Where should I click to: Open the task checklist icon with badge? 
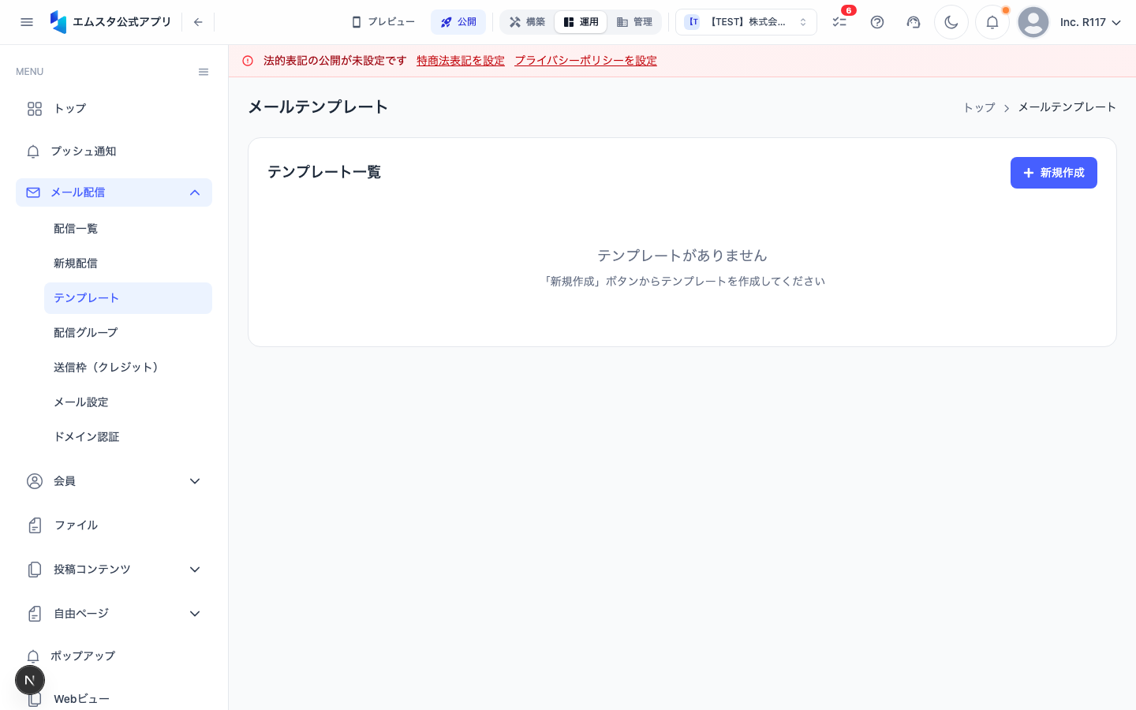click(839, 22)
